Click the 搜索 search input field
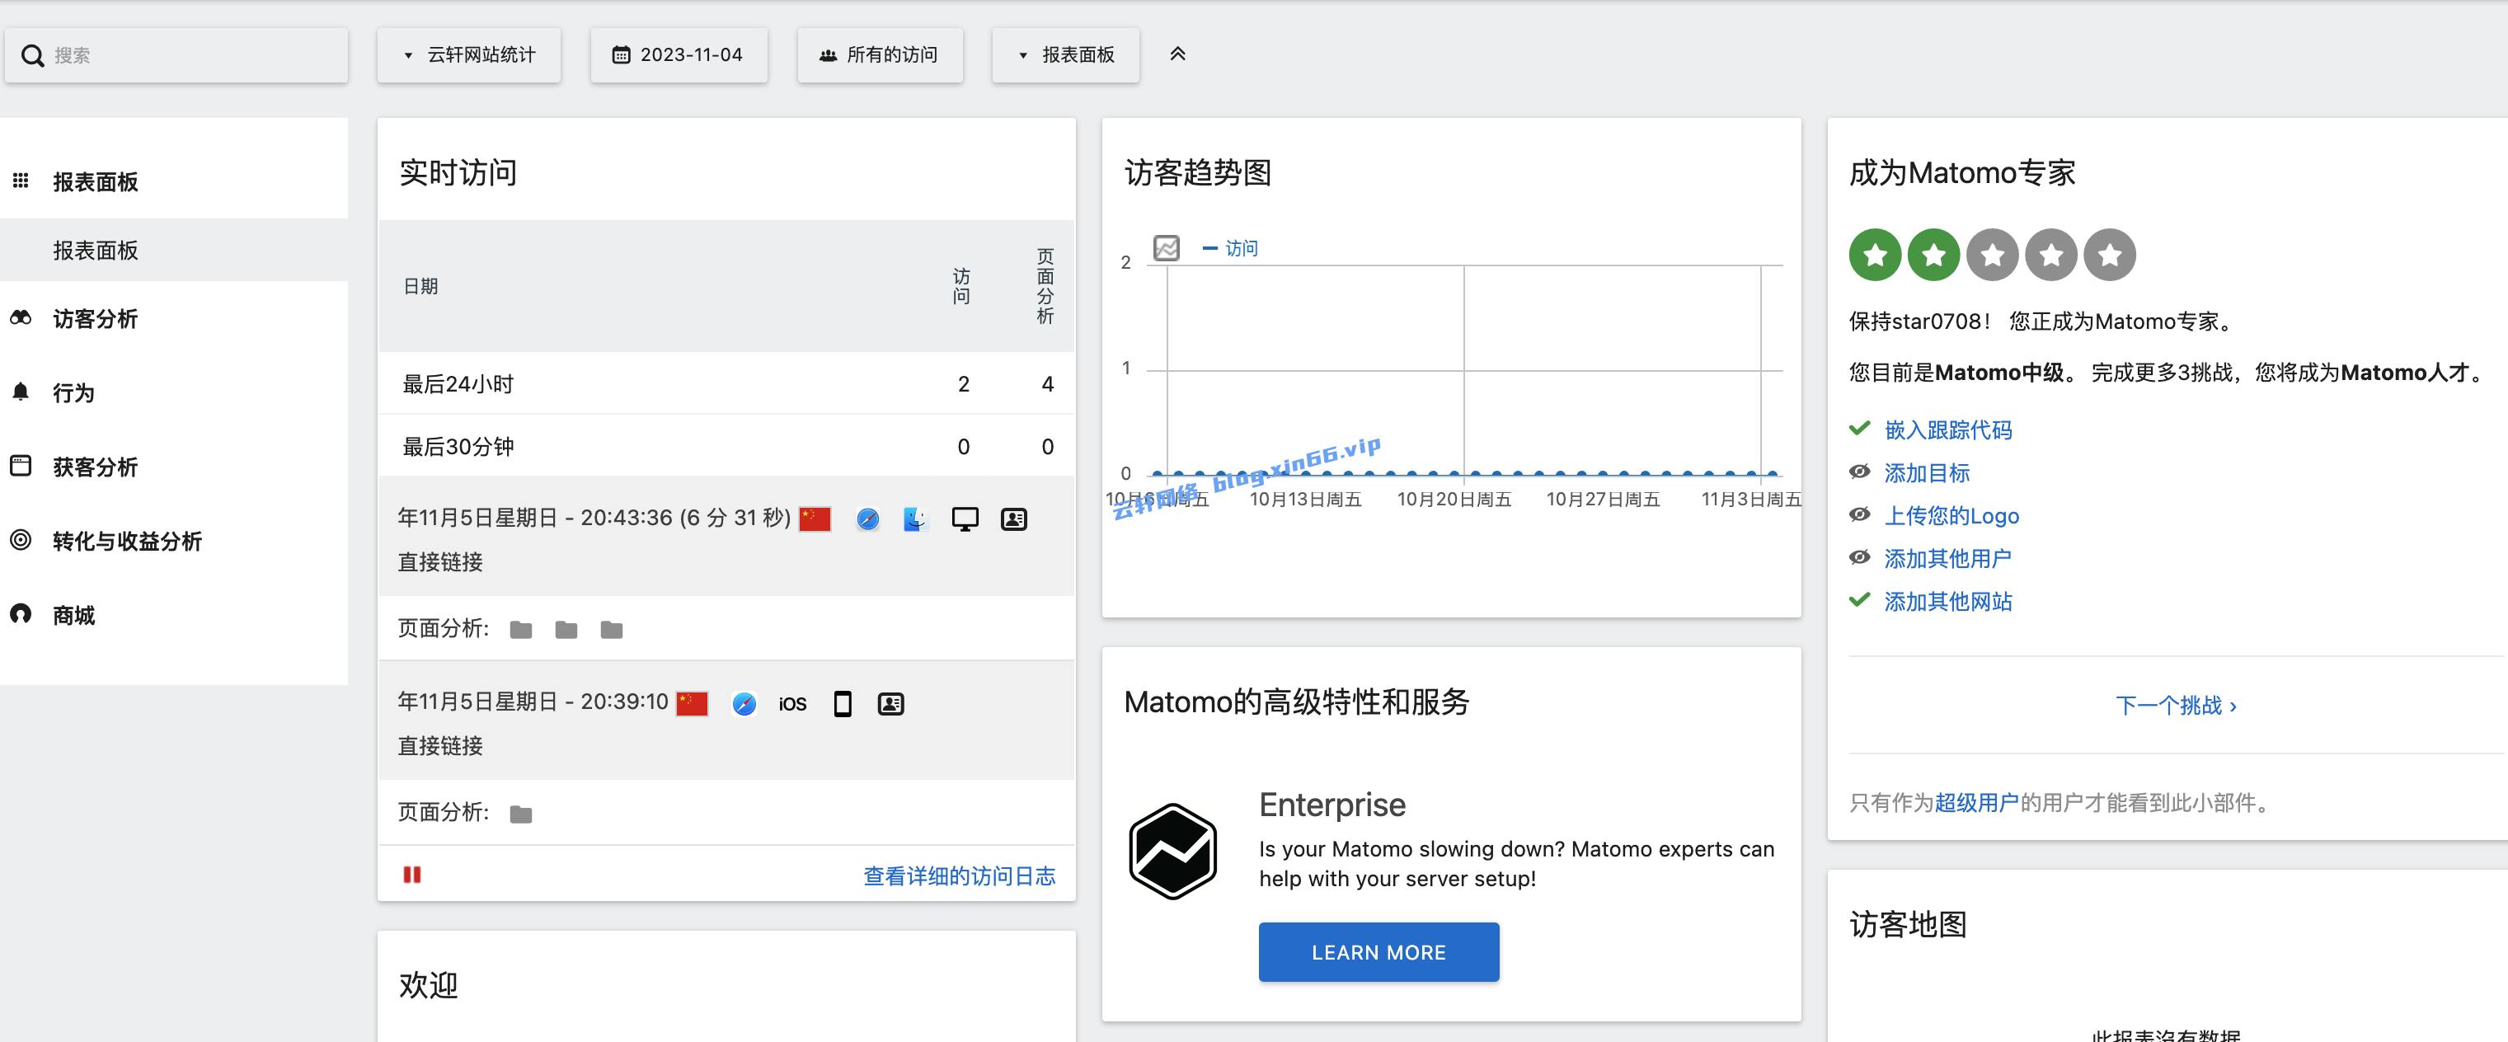 [176, 55]
